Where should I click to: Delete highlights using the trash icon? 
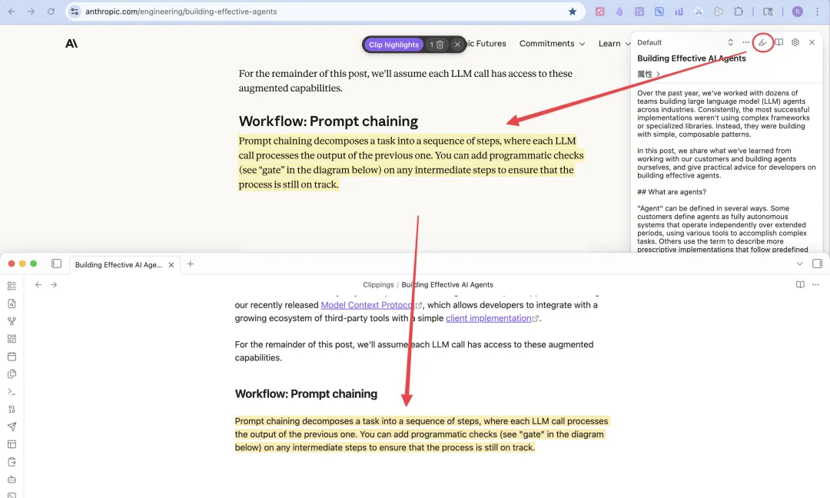[440, 45]
